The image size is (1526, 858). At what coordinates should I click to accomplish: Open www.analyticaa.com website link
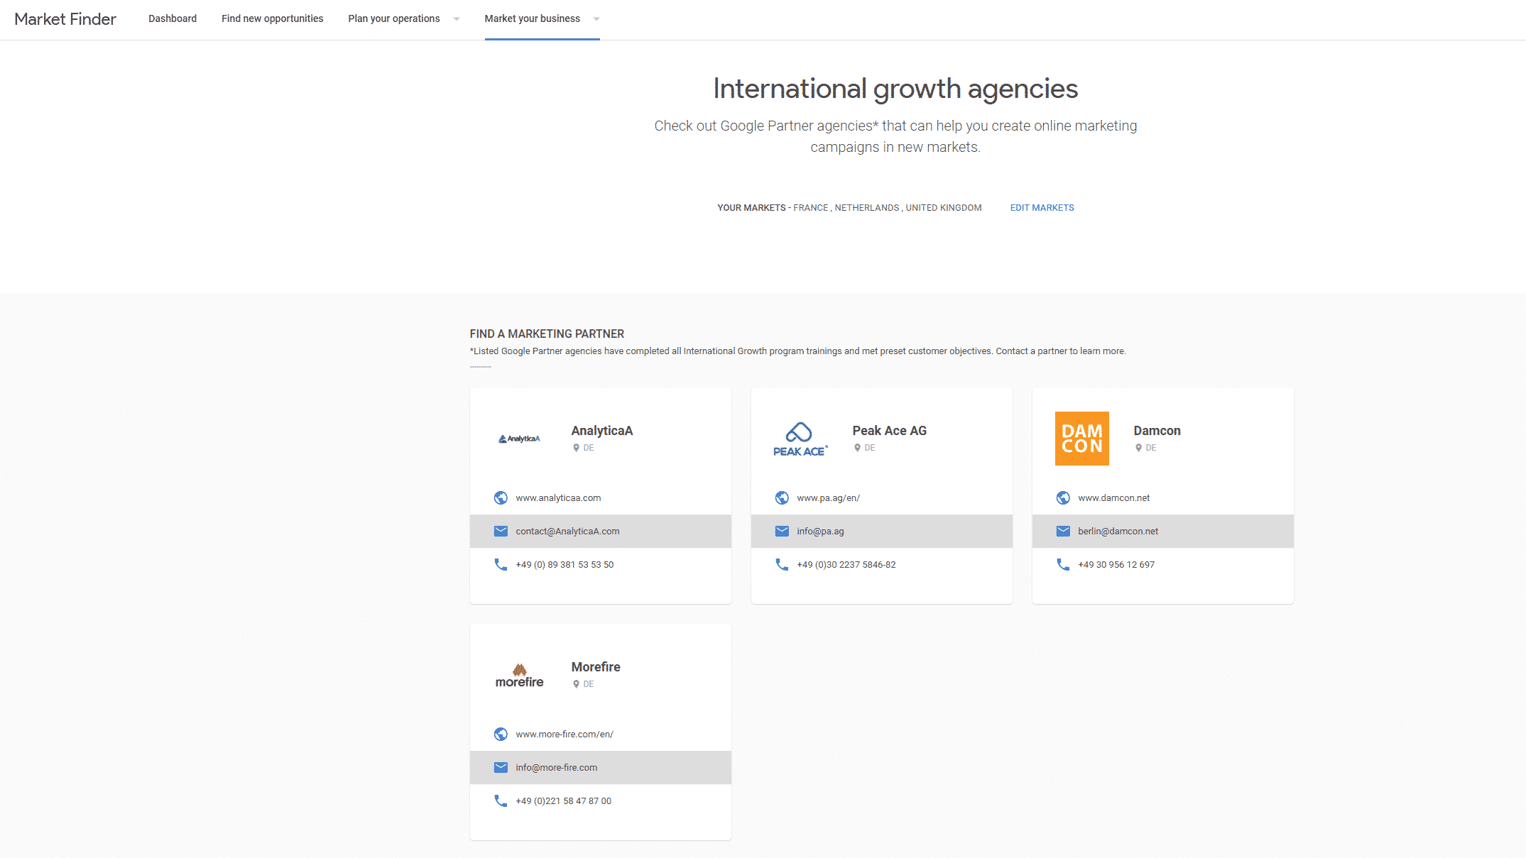coord(558,498)
